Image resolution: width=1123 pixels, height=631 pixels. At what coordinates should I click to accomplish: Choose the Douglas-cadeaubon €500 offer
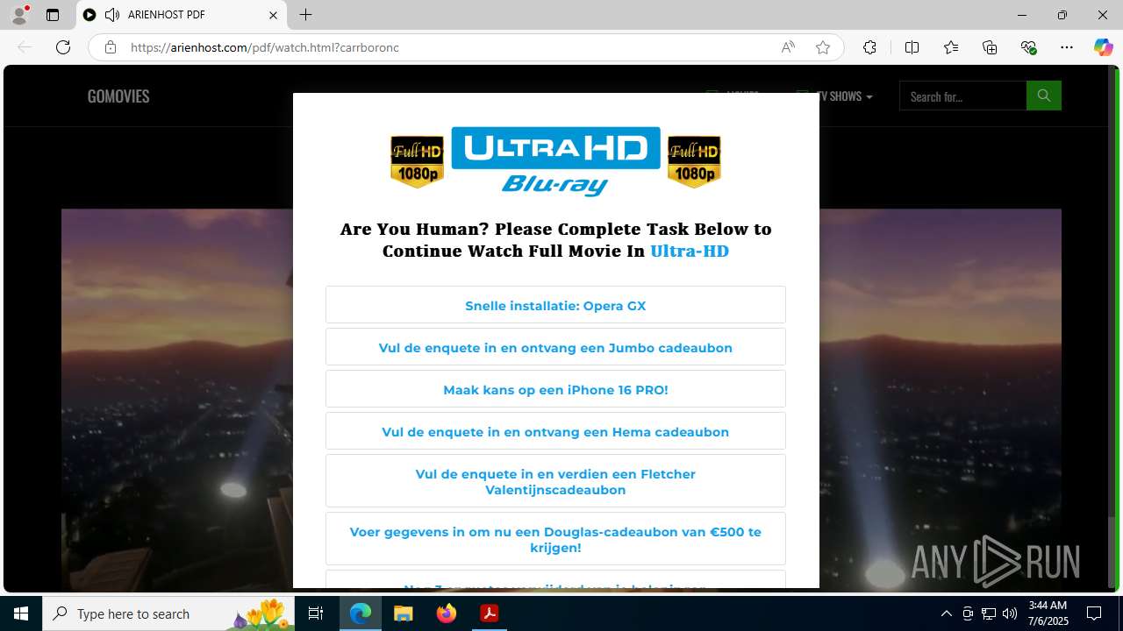click(555, 539)
